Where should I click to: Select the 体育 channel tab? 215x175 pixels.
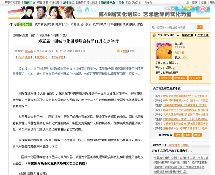pos(73,24)
